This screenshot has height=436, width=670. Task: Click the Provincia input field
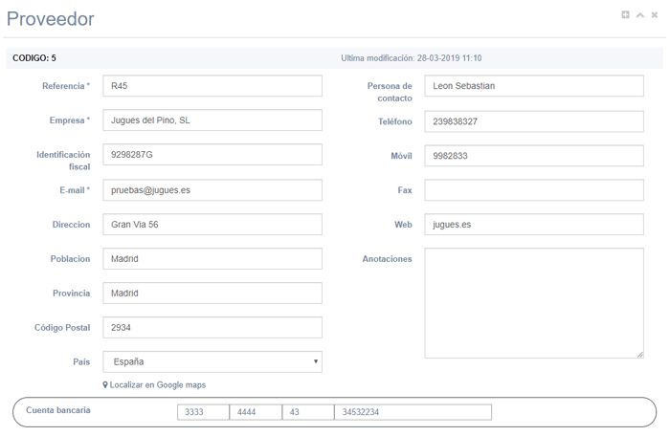[212, 293]
